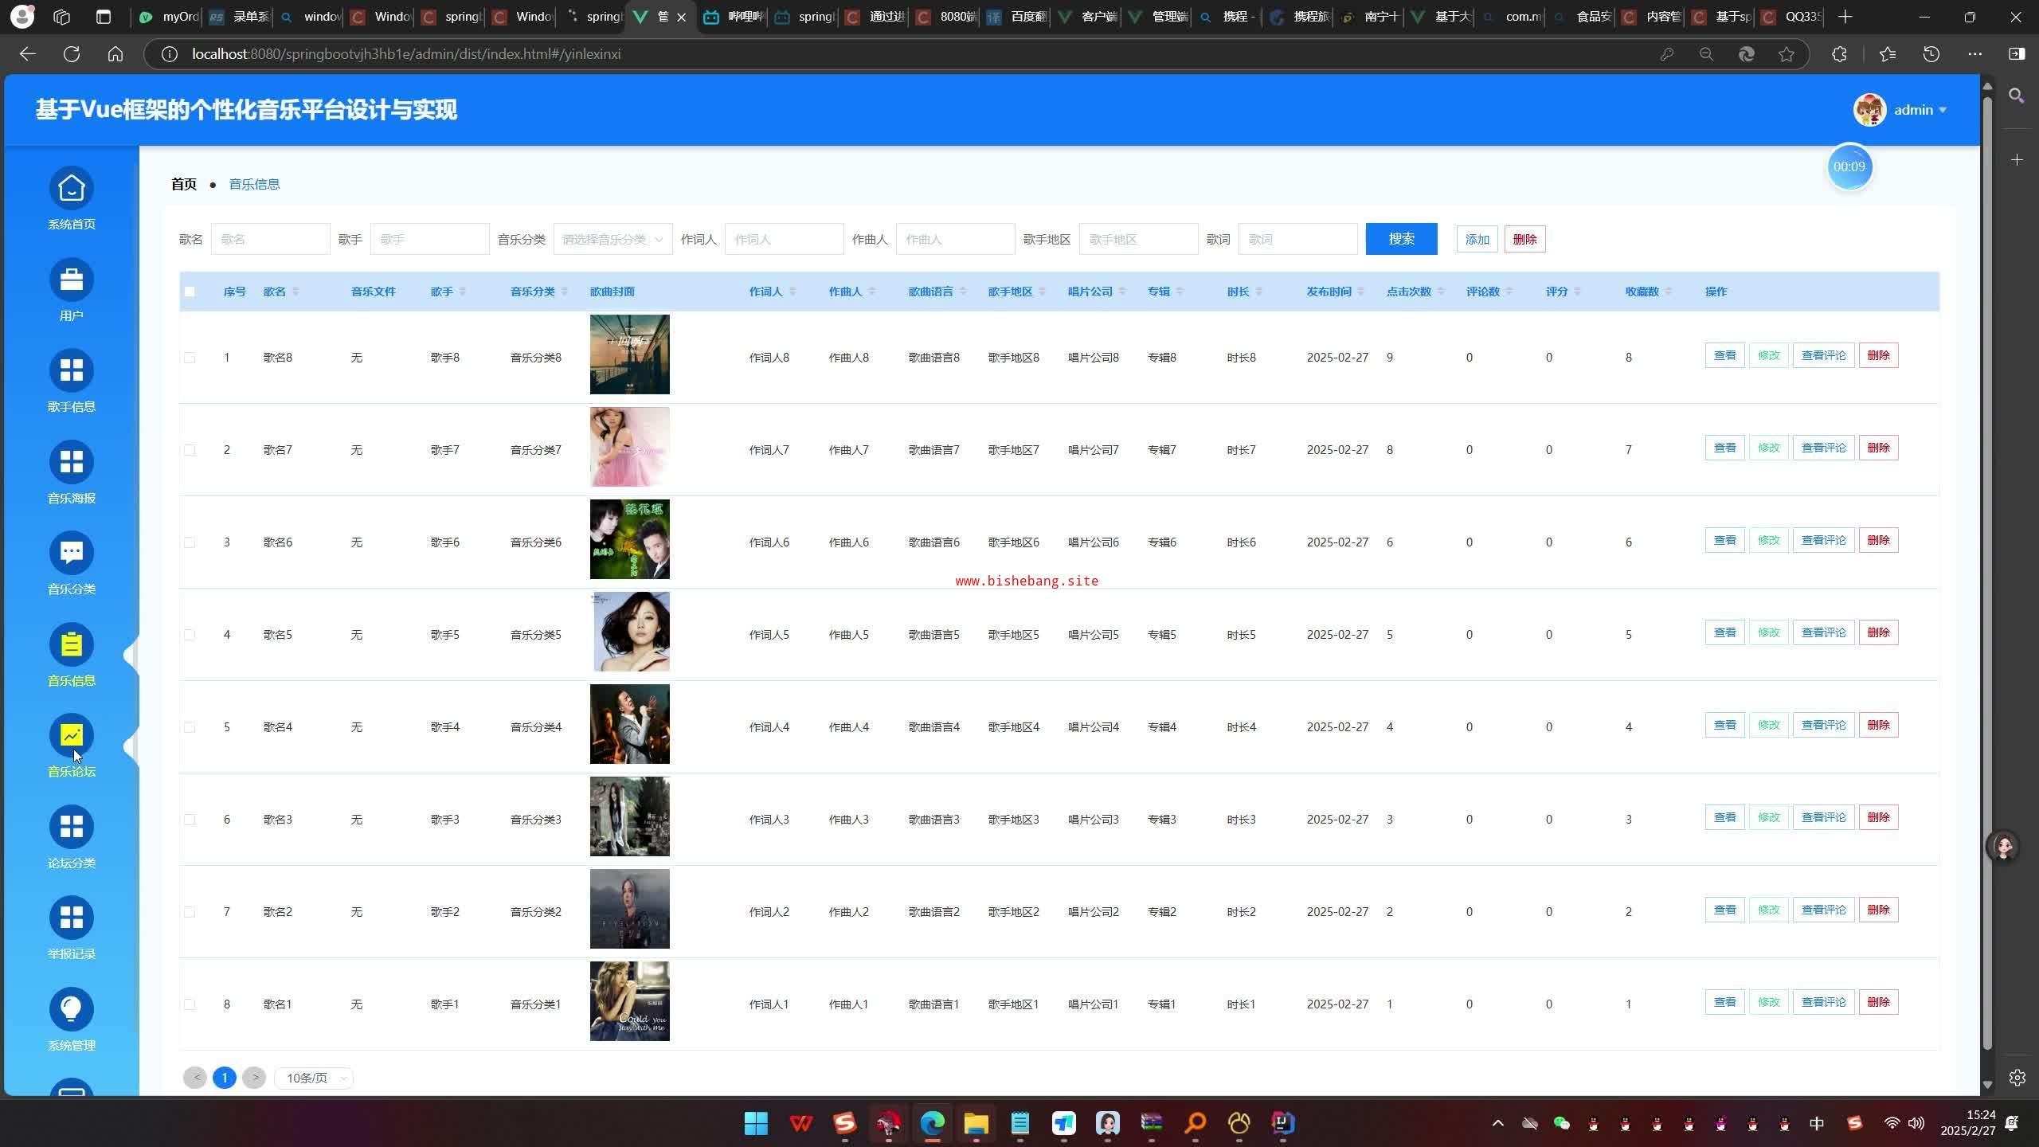Open 音乐分类 chat bubble icon

pyautogui.click(x=71, y=554)
